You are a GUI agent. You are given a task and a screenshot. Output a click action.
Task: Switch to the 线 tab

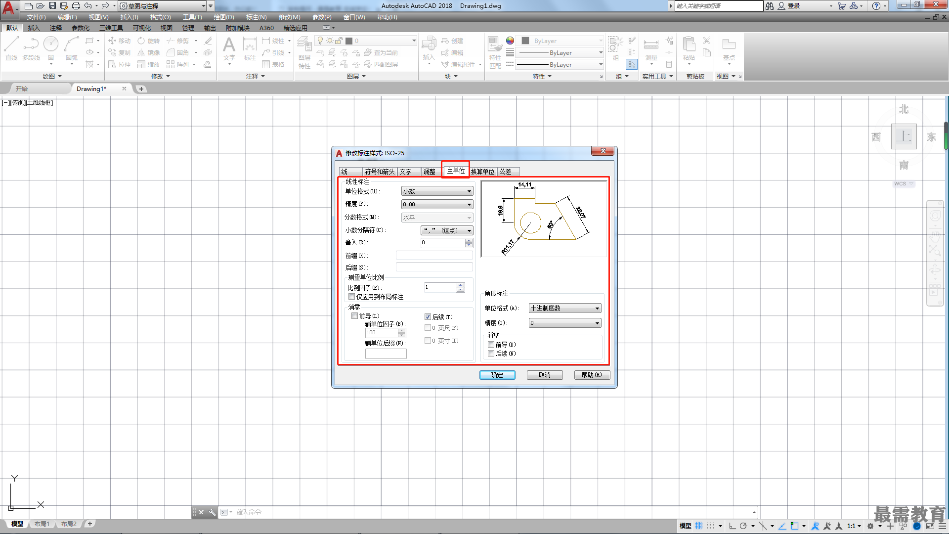[350, 172]
